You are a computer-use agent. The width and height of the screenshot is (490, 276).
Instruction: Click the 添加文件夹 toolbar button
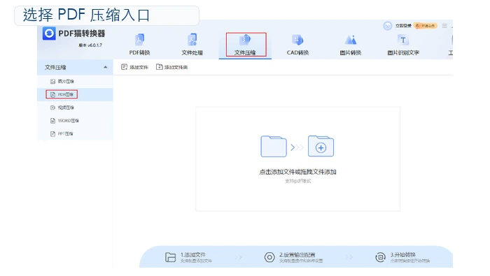[172, 67]
